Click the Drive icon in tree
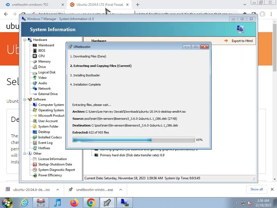 tap(35, 67)
